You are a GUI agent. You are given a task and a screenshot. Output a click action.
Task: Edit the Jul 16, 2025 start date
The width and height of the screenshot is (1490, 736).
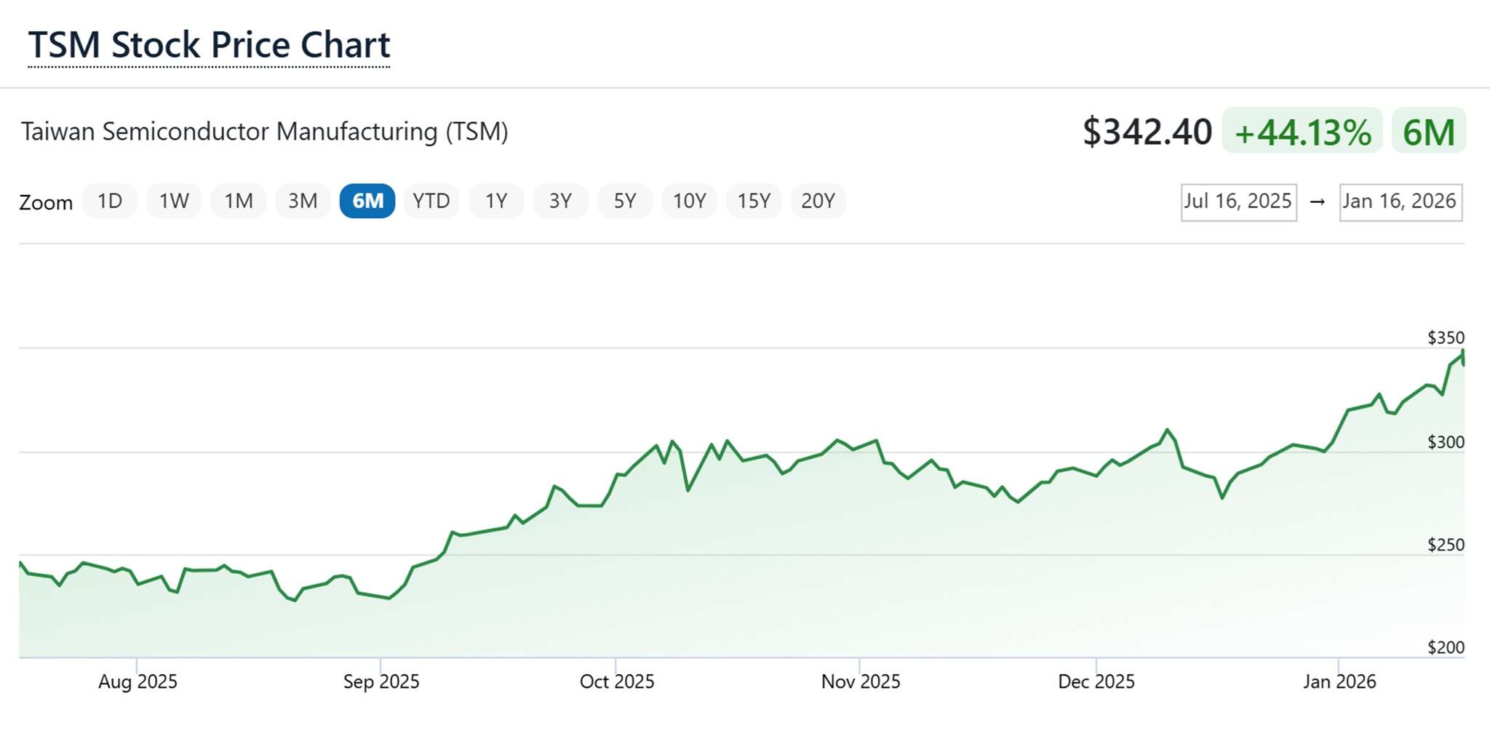coord(1238,201)
